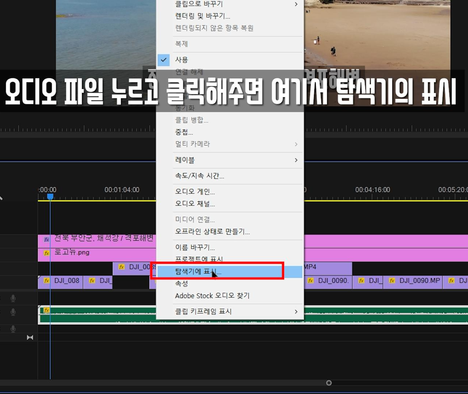Select the DJI_0090.MP clip name
Image resolution: width=468 pixels, height=394 pixels.
[420, 281]
